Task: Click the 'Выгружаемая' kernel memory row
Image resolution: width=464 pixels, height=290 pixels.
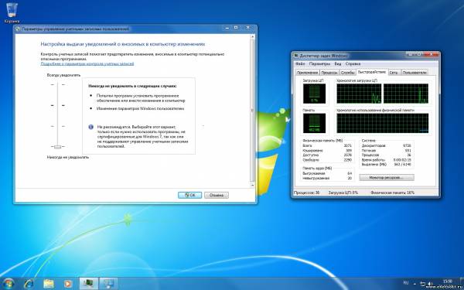Action: tap(327, 173)
